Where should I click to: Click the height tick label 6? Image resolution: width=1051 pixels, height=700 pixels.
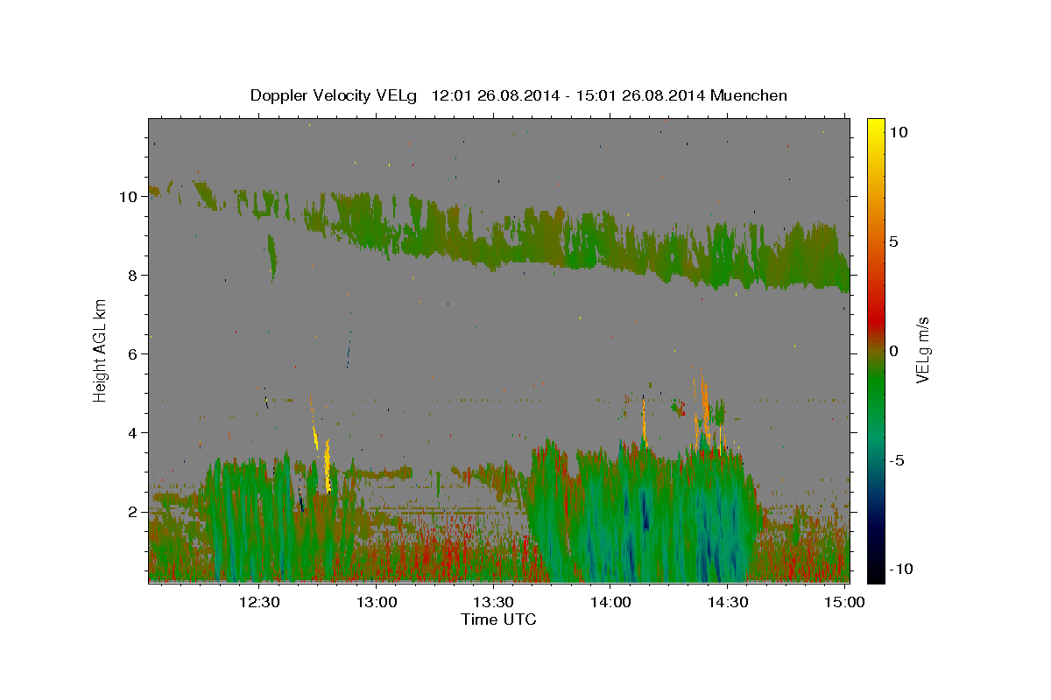pos(134,354)
